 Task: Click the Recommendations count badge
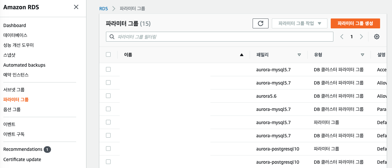tap(47, 150)
